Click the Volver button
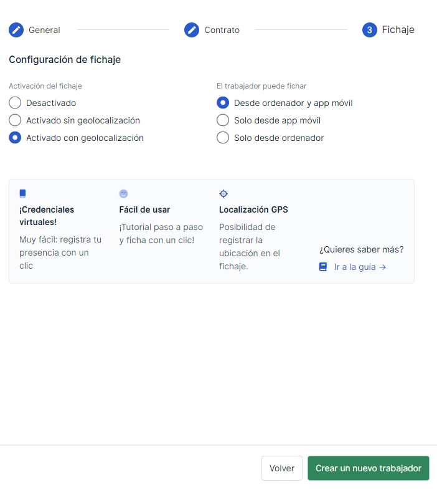The image size is (437, 490). point(282,468)
